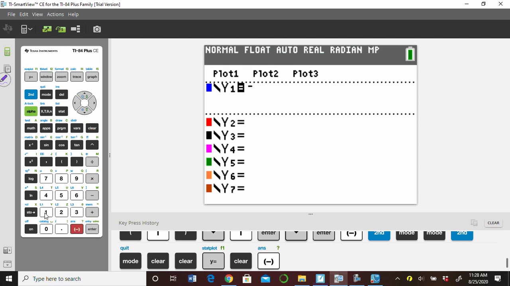510x286 pixels.
Task: Select the purple pen annotation tool
Action: pyautogui.click(x=4, y=79)
